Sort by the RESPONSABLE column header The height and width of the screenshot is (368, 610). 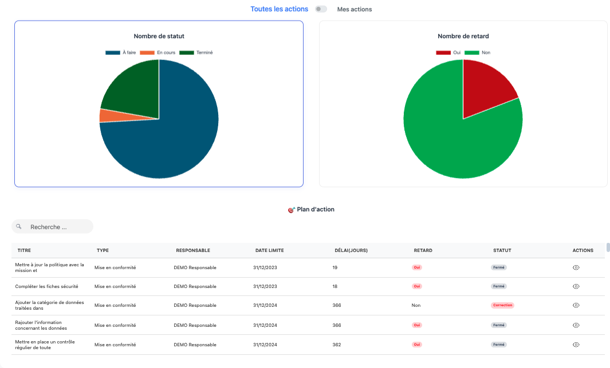(x=193, y=250)
